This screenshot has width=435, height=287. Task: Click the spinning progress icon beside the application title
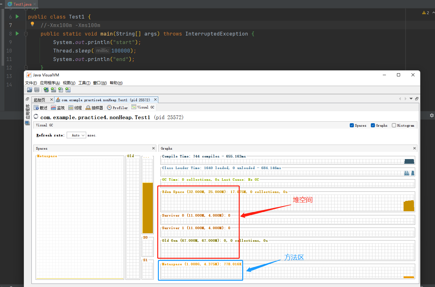click(36, 117)
